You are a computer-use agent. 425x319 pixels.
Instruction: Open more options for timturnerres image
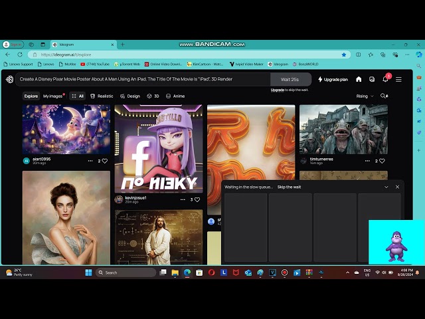click(x=367, y=161)
